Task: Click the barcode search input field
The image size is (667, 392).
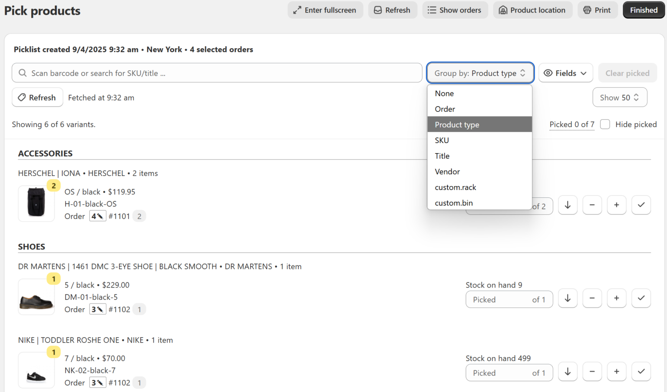Action: [x=217, y=73]
